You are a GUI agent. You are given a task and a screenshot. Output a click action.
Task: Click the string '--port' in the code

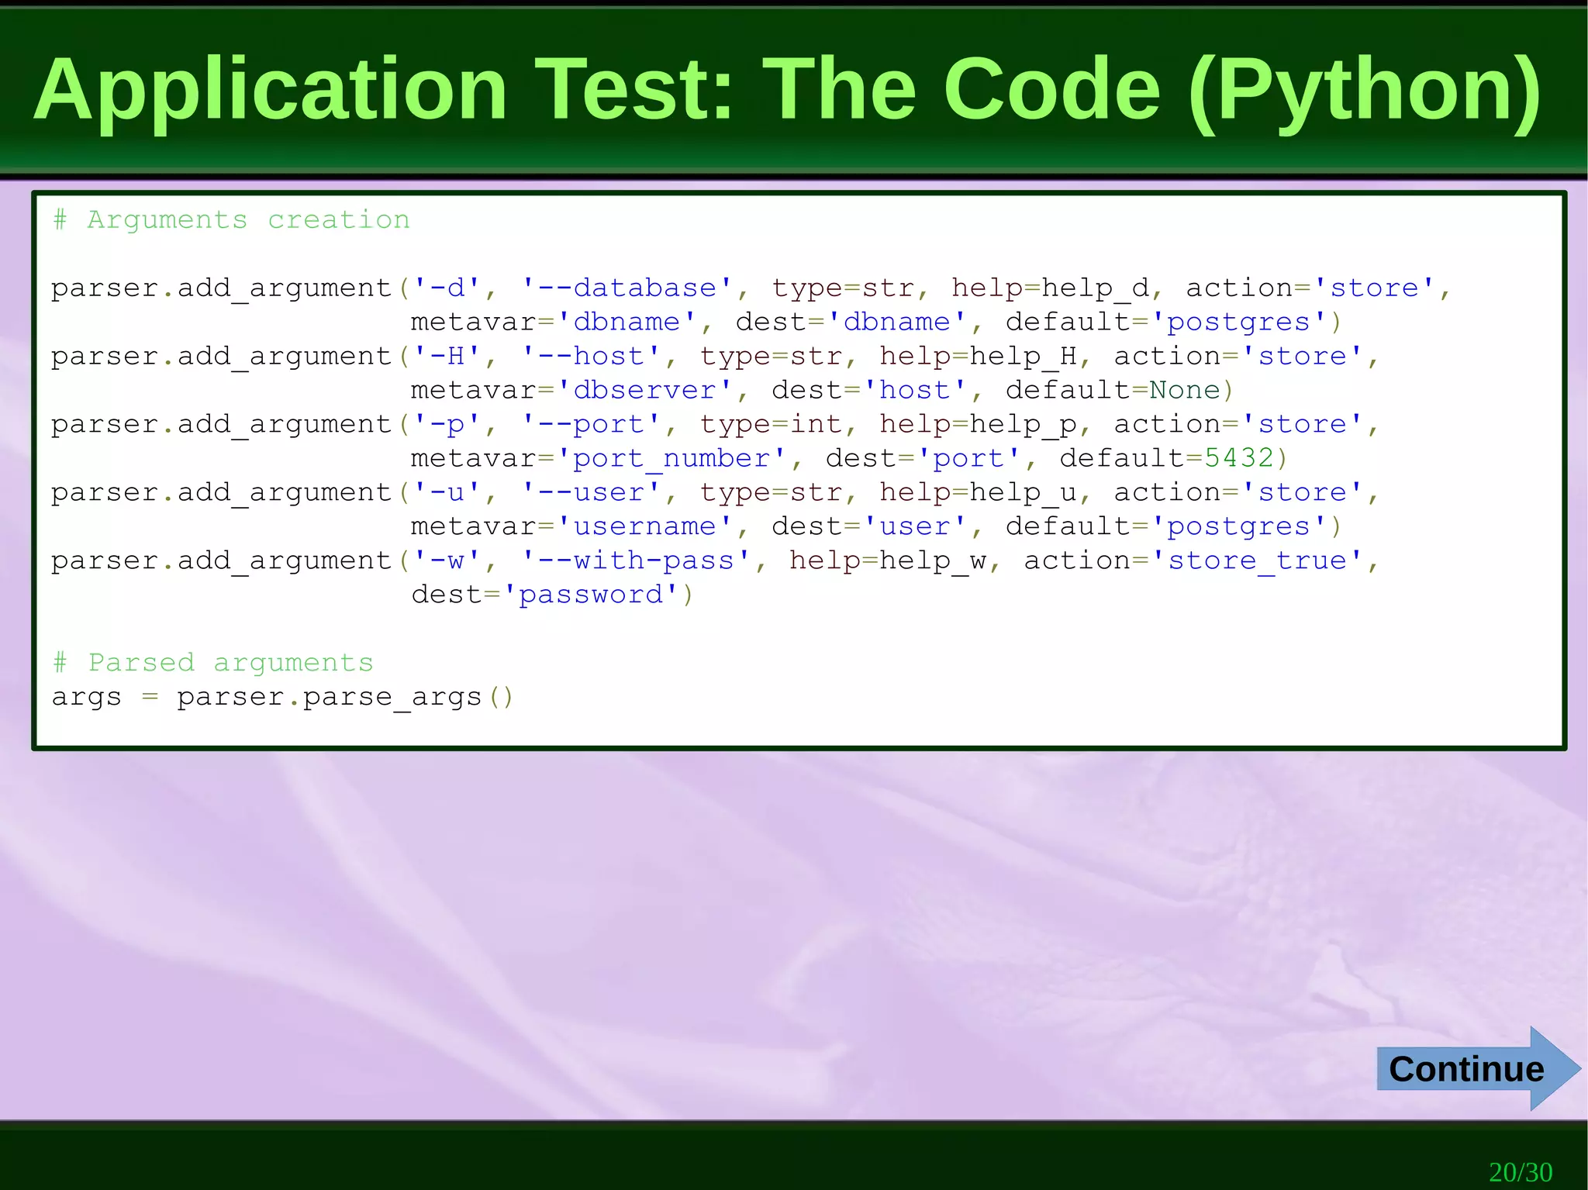click(x=591, y=424)
